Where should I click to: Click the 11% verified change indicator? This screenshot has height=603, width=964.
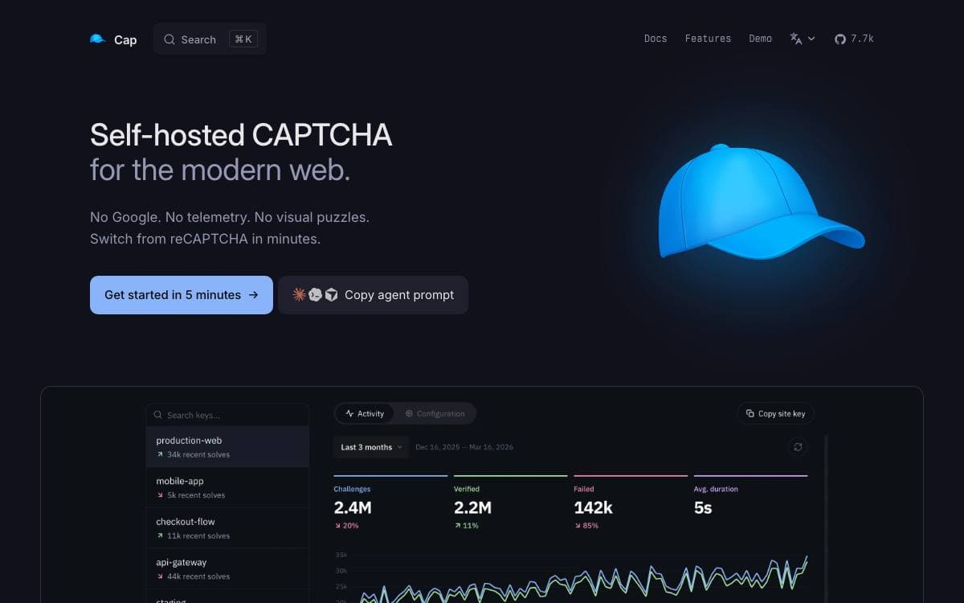click(466, 526)
